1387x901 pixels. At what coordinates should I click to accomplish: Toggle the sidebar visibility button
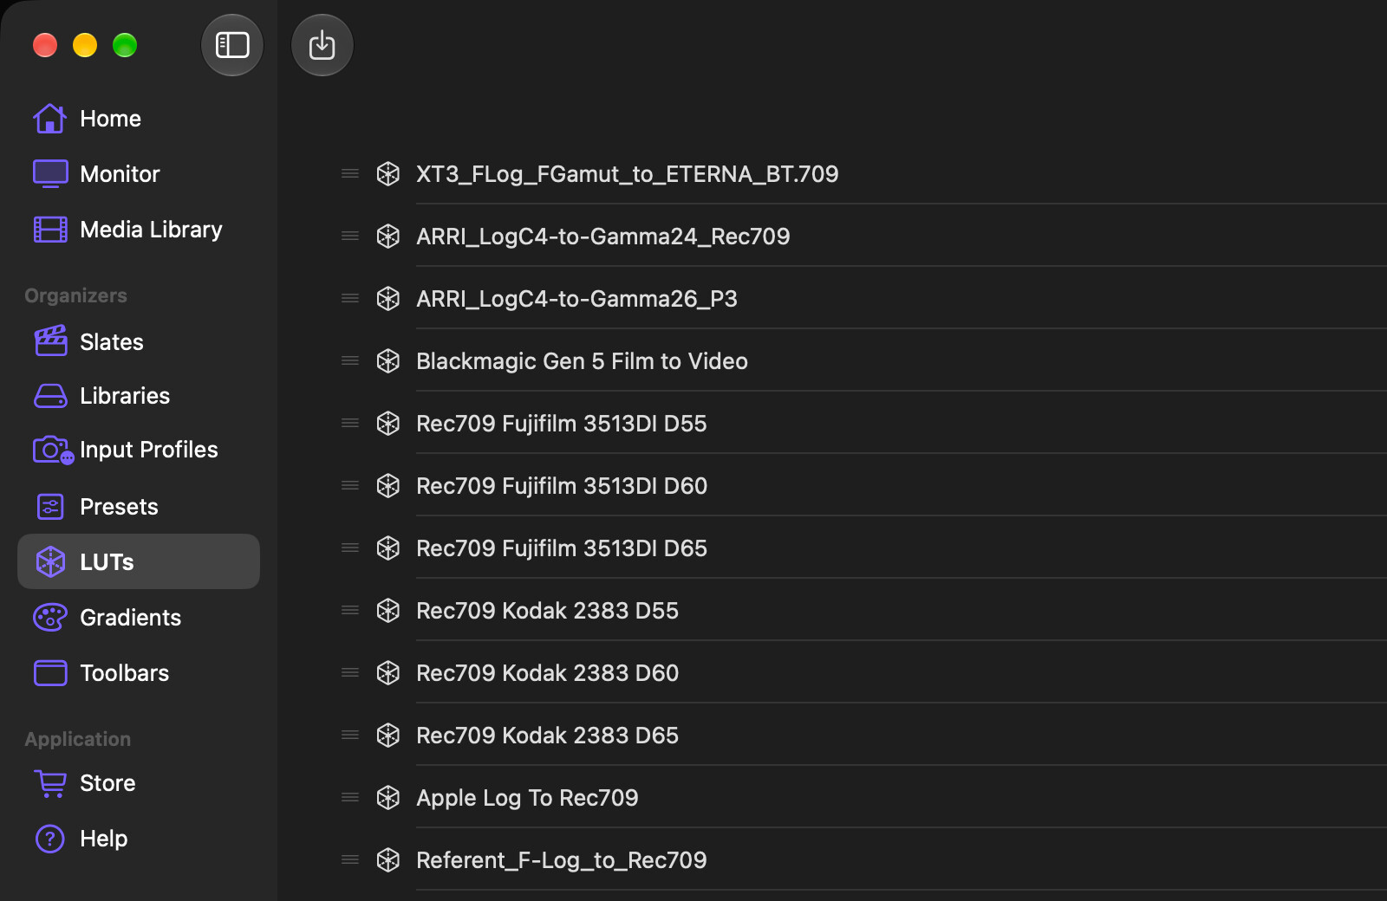click(x=232, y=45)
